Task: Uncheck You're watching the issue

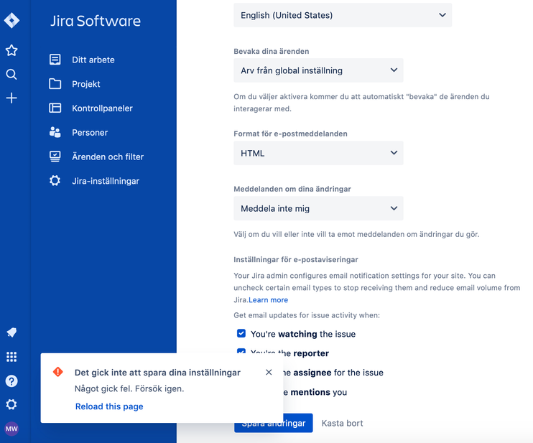Action: coord(241,334)
